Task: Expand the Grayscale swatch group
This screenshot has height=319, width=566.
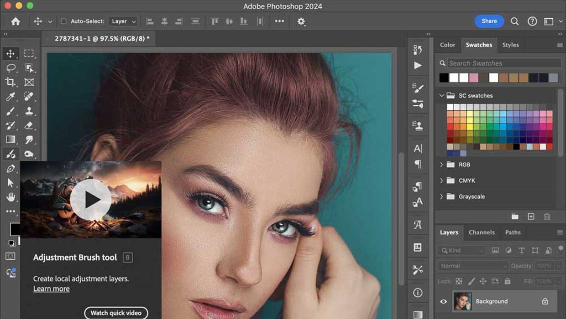Action: pos(441,196)
